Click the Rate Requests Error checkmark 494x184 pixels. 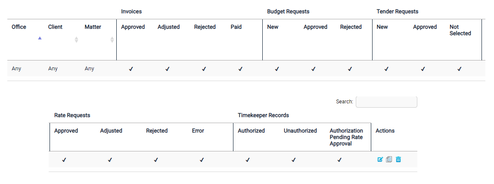pyautogui.click(x=202, y=160)
